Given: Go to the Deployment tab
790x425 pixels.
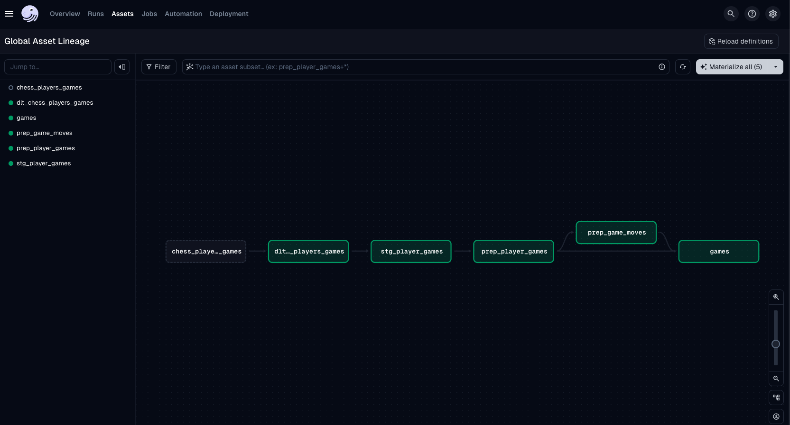Looking at the screenshot, I should (229, 14).
